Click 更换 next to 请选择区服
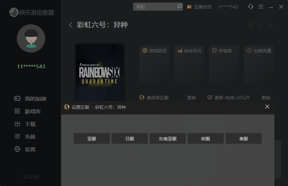The image size is (288, 186). point(191,98)
